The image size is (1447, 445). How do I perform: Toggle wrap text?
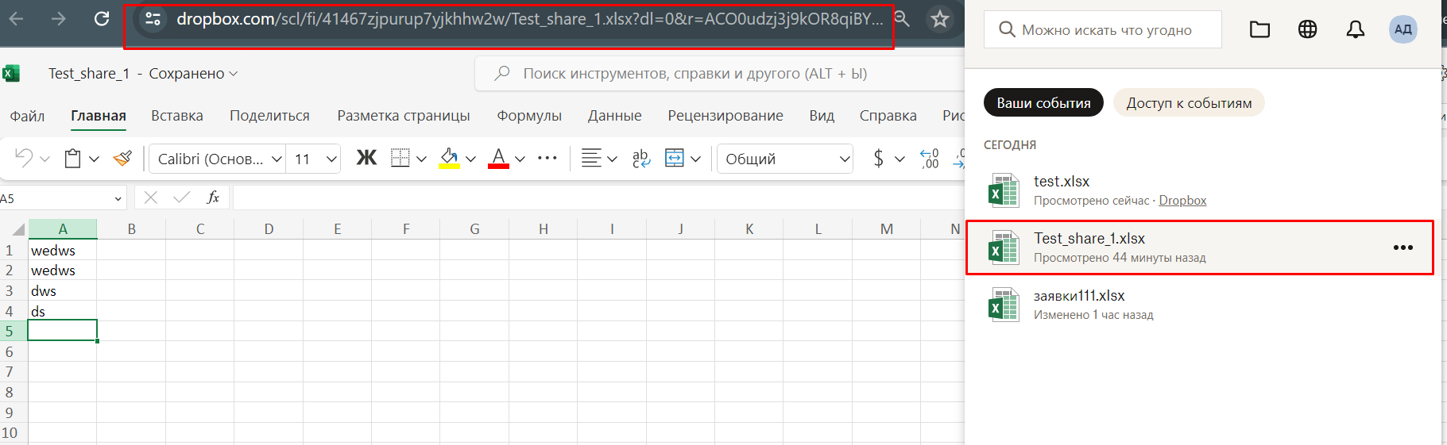click(x=641, y=159)
